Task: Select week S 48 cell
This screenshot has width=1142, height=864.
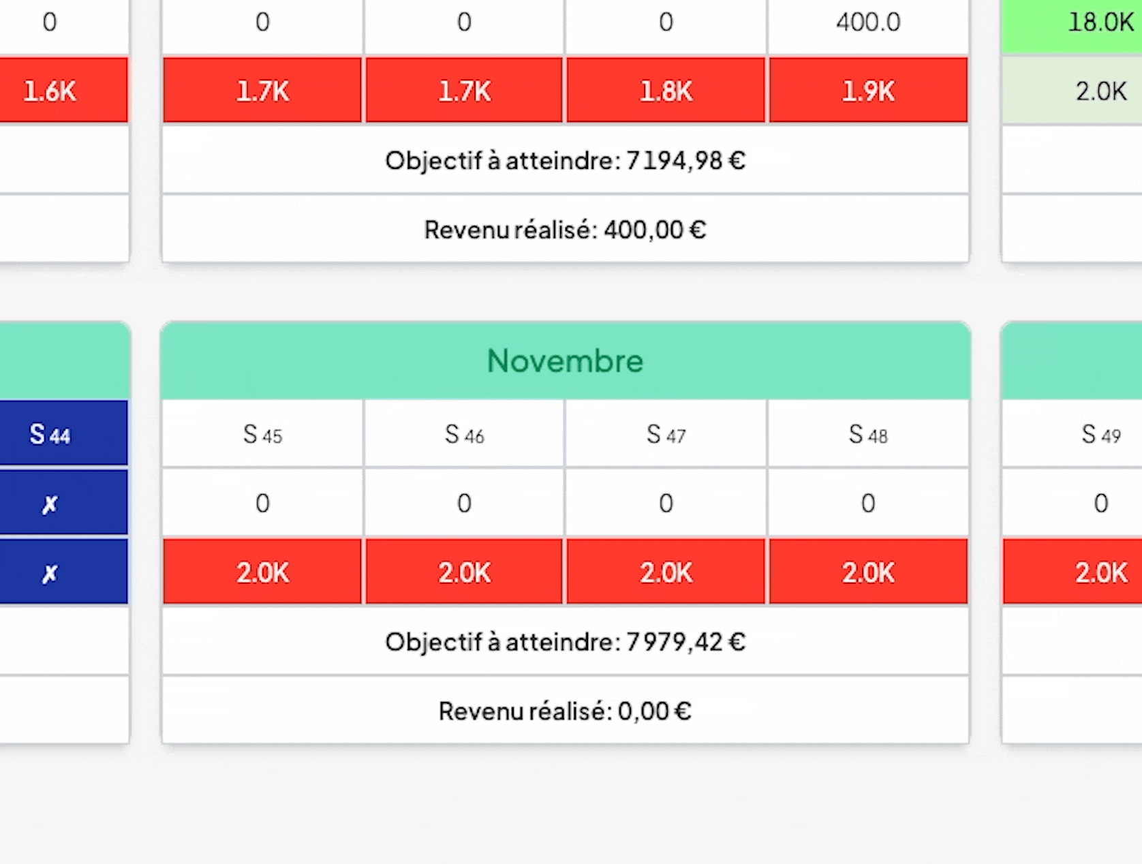Action: pyautogui.click(x=868, y=434)
